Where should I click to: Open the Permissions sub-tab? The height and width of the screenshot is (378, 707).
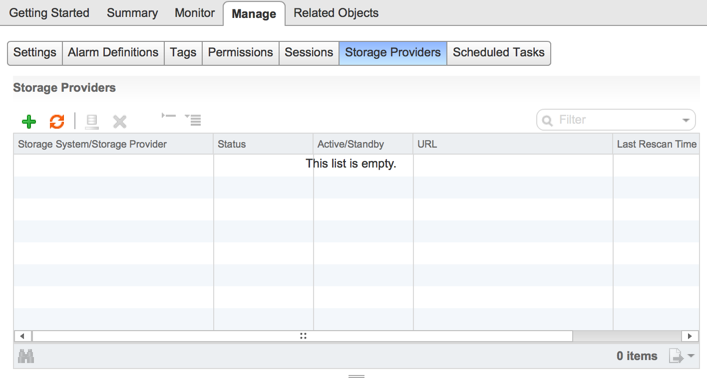pos(241,53)
